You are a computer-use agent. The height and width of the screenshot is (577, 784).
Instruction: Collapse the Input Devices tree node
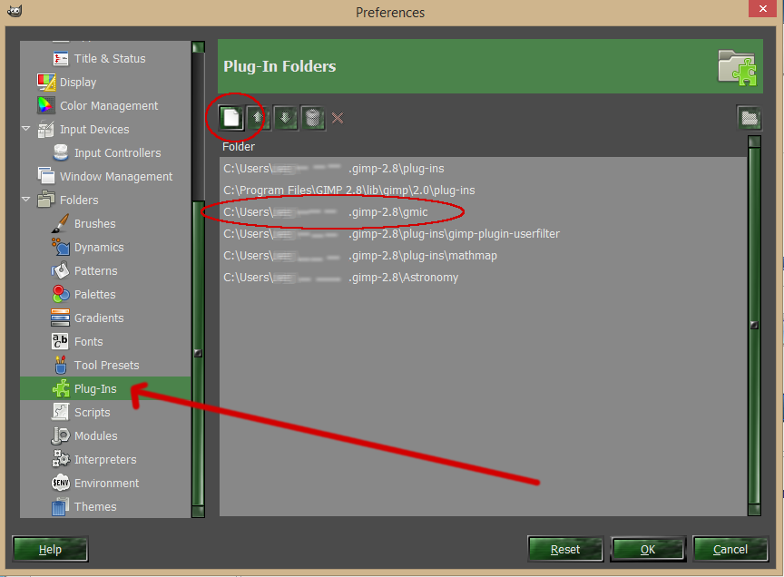[26, 129]
